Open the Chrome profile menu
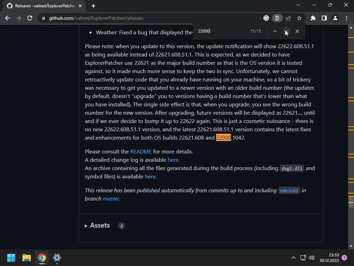The height and width of the screenshot is (266, 354). point(335,18)
